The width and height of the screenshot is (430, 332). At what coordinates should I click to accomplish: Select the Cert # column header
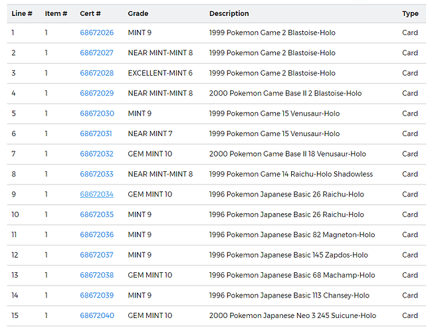(90, 13)
